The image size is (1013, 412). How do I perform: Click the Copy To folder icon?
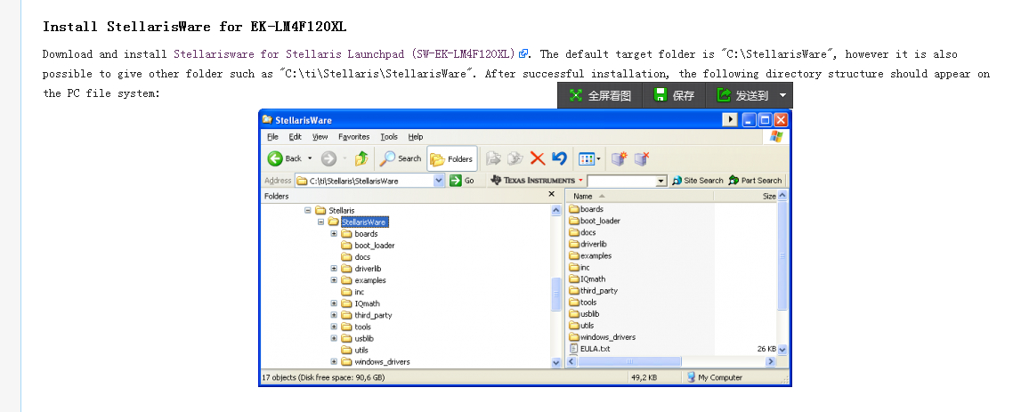click(515, 158)
